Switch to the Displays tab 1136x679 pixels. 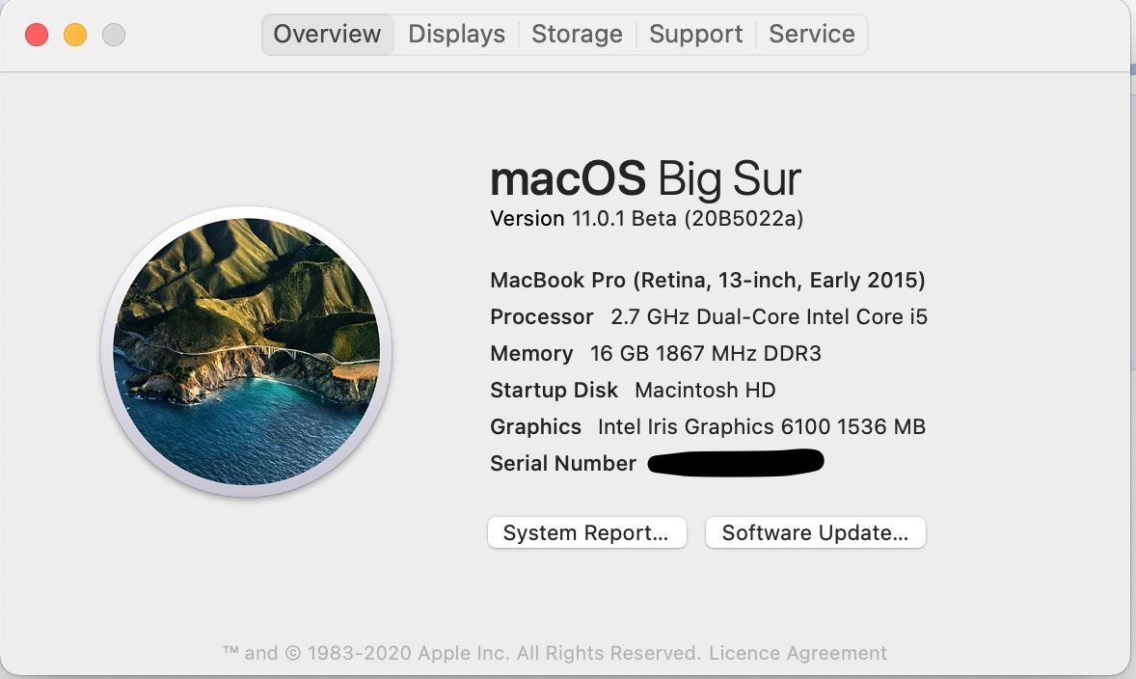tap(456, 35)
